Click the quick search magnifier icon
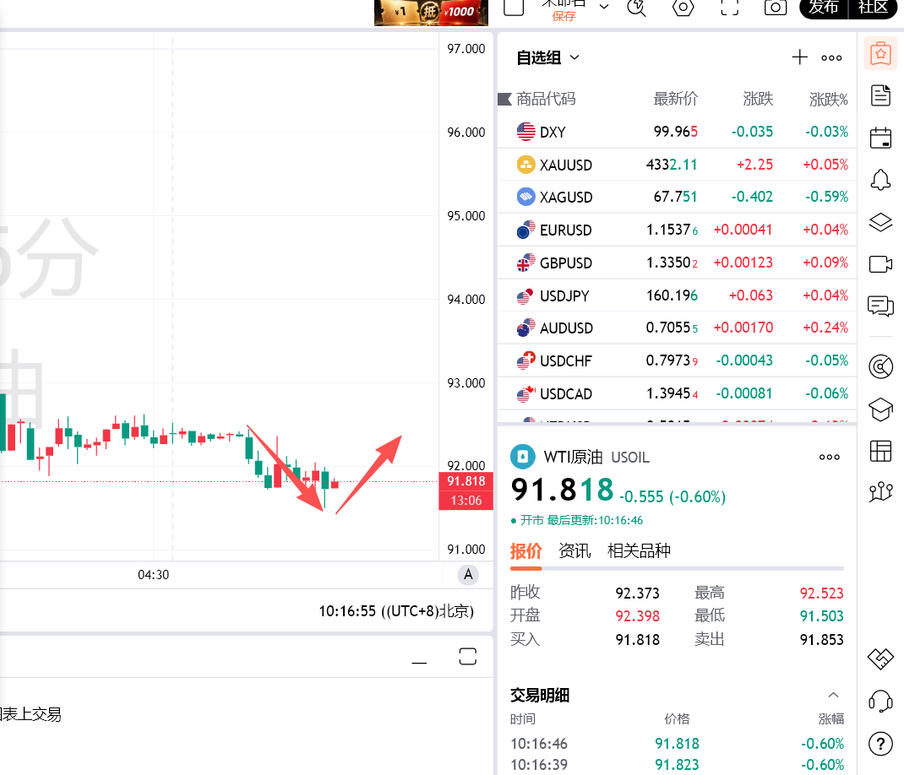Viewport: 904px width, 775px height. [636, 8]
